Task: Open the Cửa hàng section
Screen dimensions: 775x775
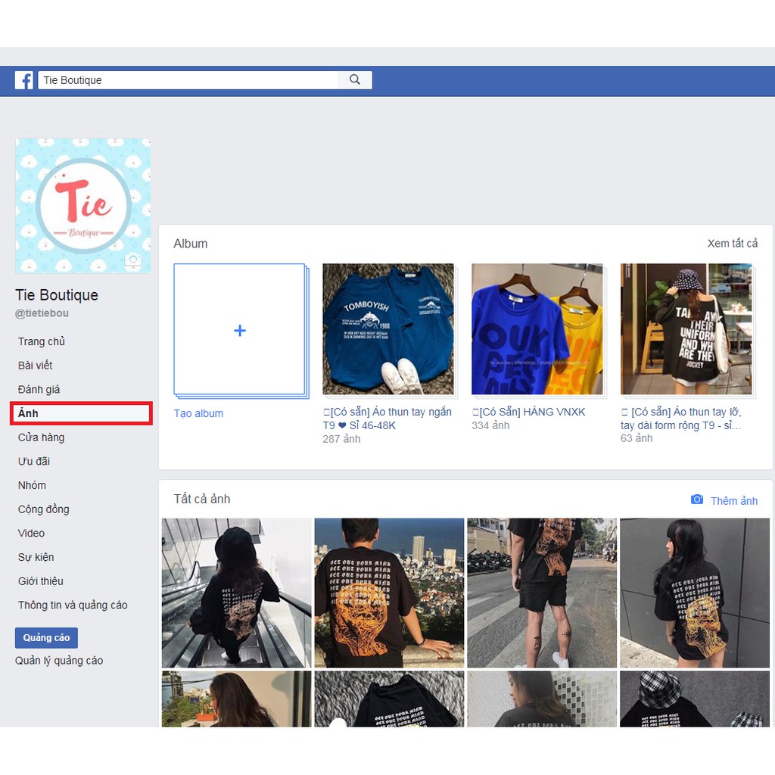Action: [42, 437]
